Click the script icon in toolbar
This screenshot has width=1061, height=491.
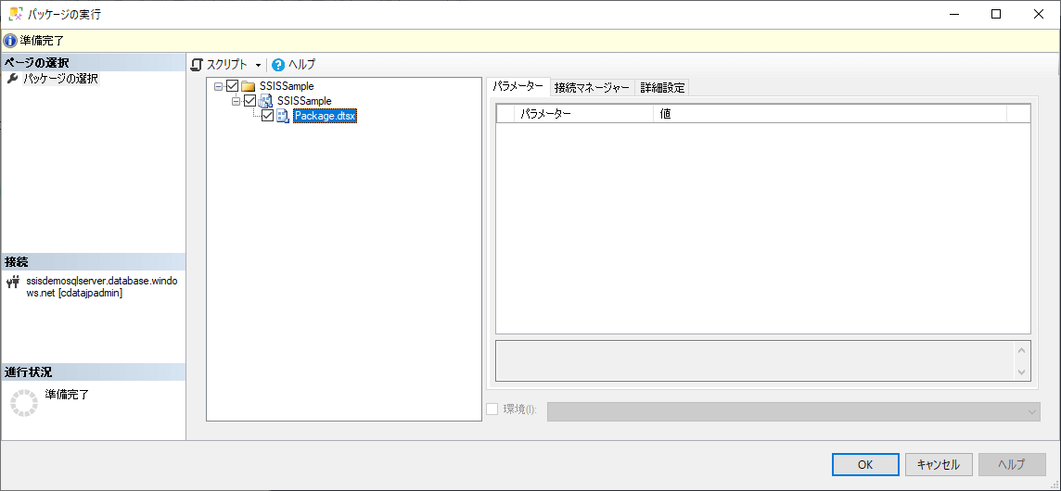tap(197, 65)
